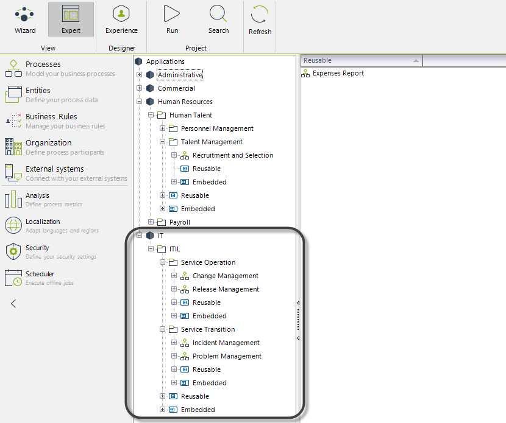Click the lower splitter collapse arrow
The width and height of the screenshot is (506, 423).
pyautogui.click(x=298, y=338)
